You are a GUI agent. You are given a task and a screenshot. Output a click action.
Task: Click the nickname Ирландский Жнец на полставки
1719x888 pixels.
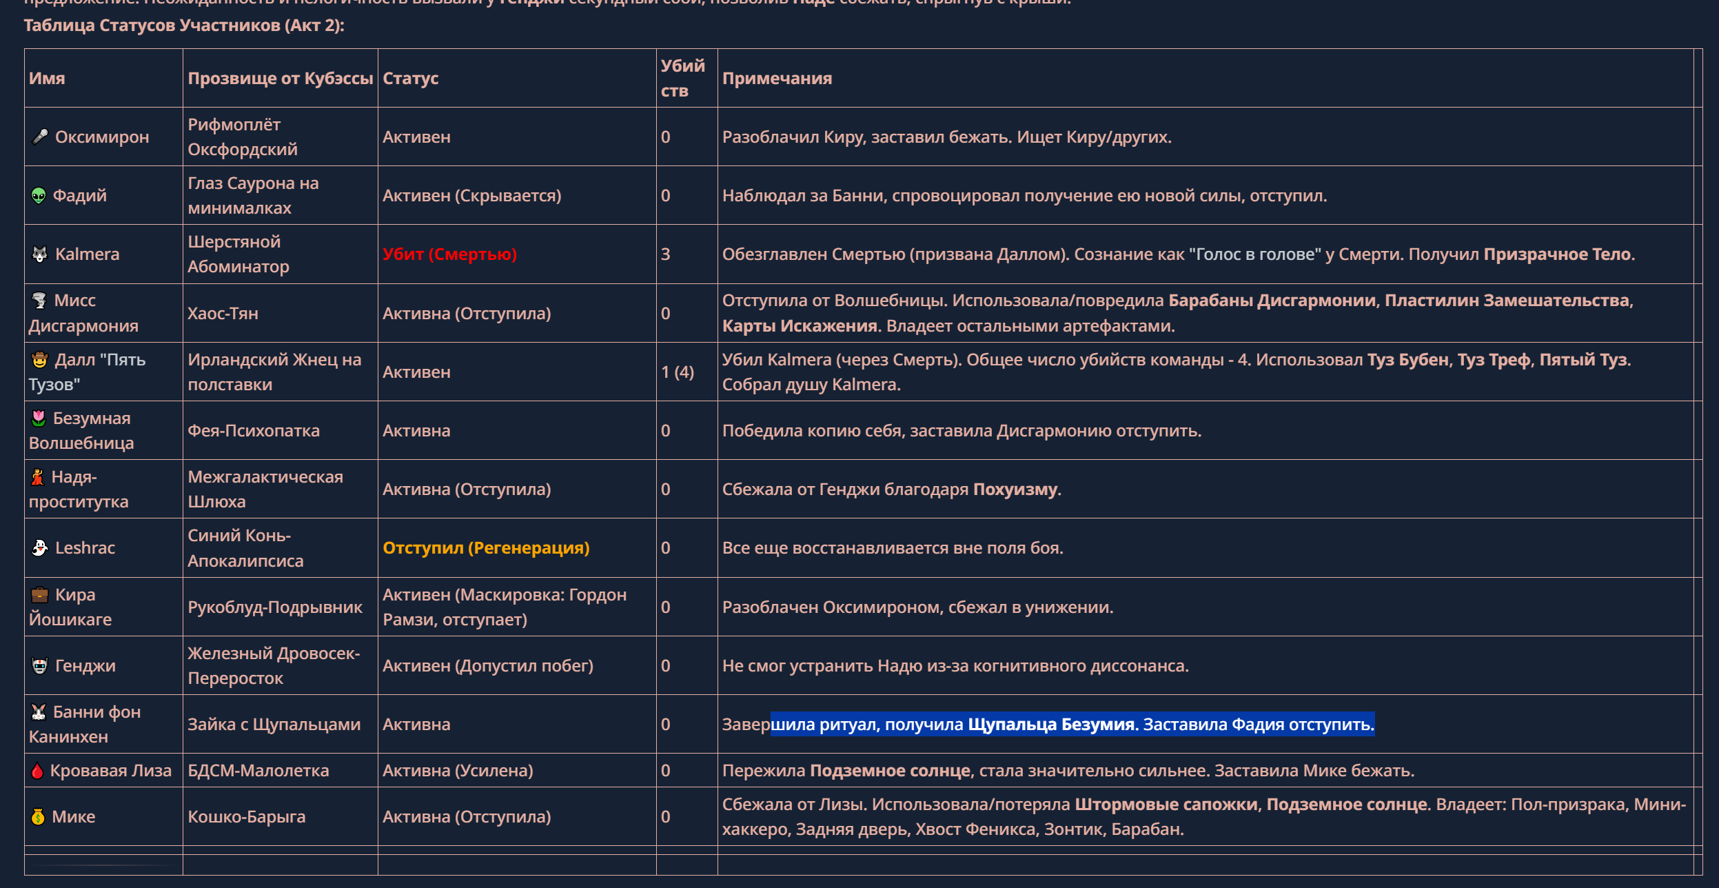pyautogui.click(x=274, y=372)
